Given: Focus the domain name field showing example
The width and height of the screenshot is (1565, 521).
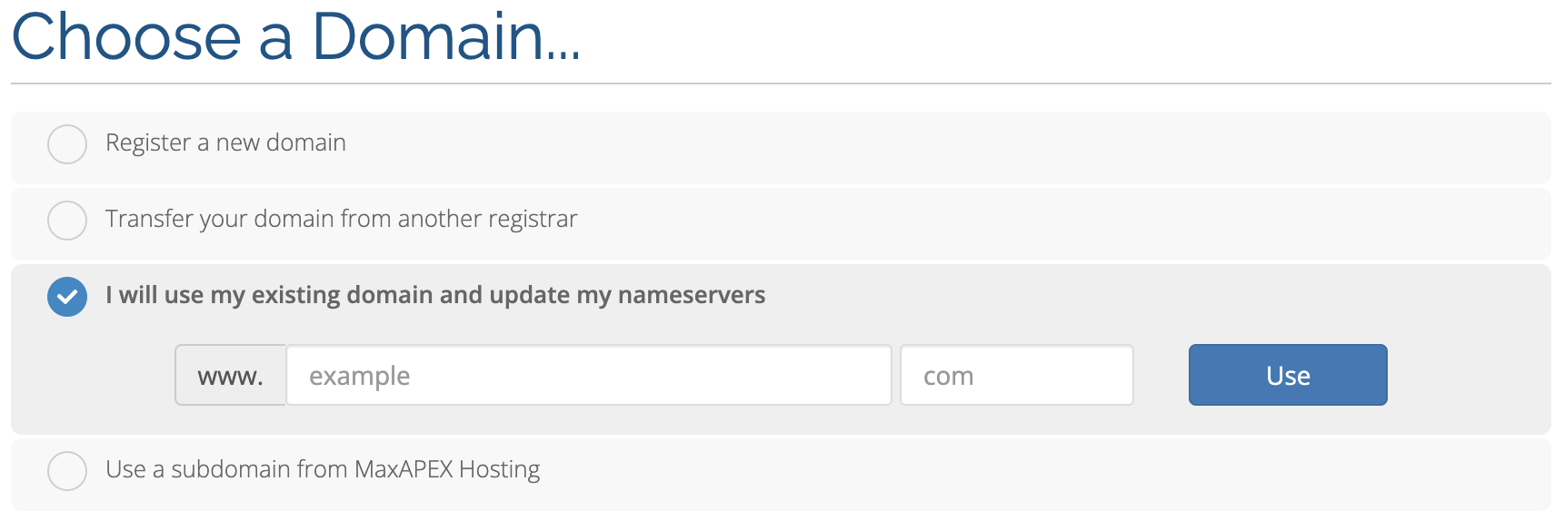Looking at the screenshot, I should pyautogui.click(x=589, y=375).
